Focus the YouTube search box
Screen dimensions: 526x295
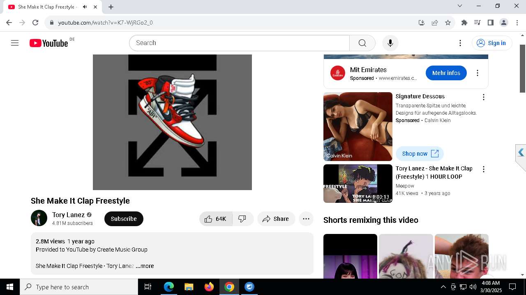(239, 43)
